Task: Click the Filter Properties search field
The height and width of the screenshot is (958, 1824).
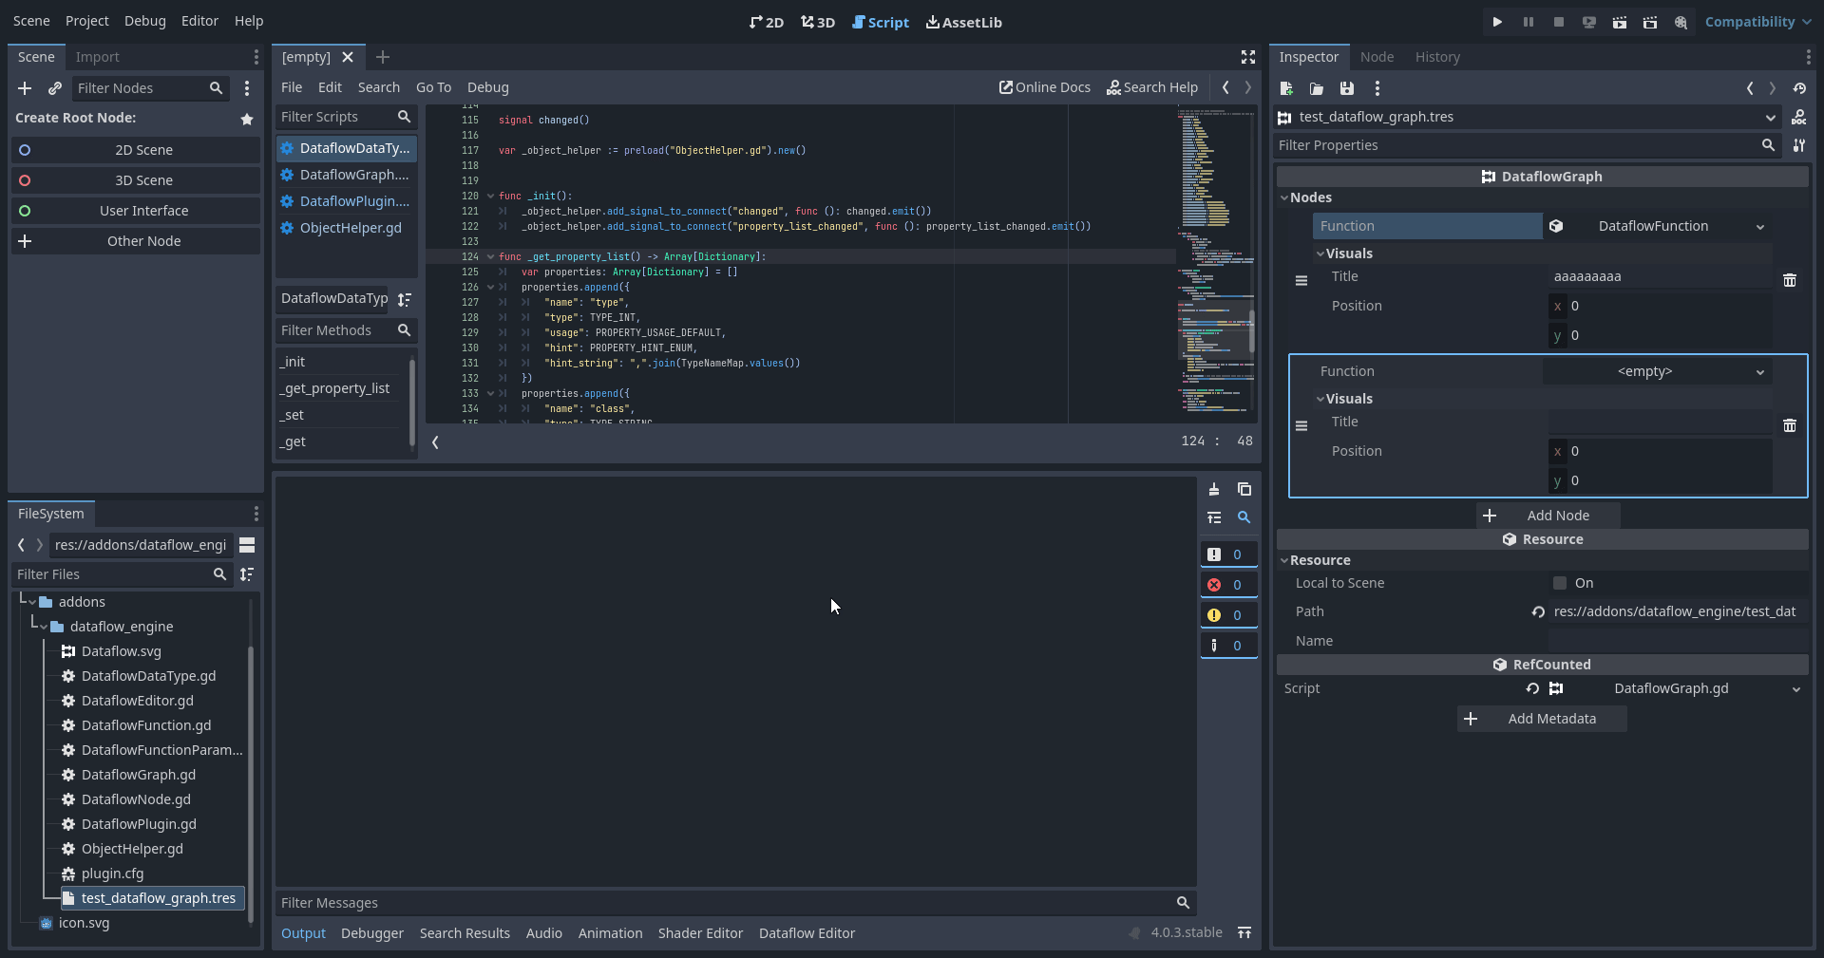Action: tap(1520, 144)
